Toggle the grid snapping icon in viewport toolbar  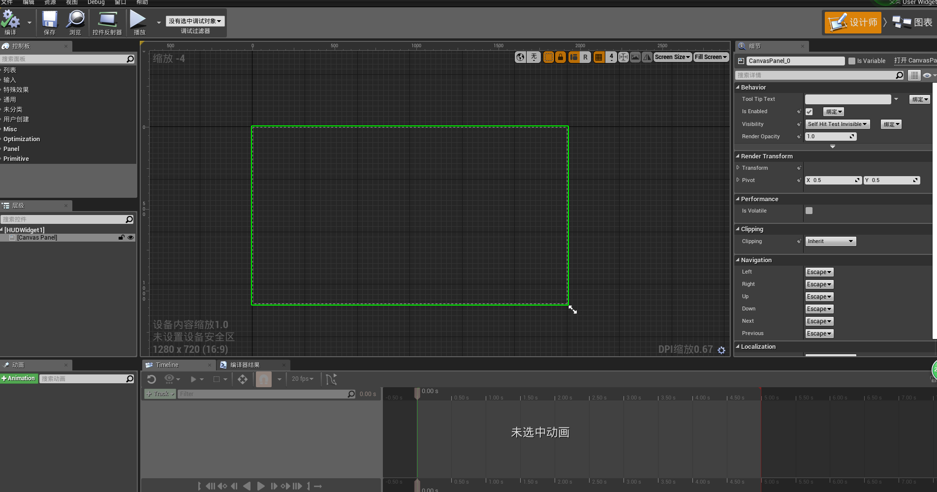[598, 57]
